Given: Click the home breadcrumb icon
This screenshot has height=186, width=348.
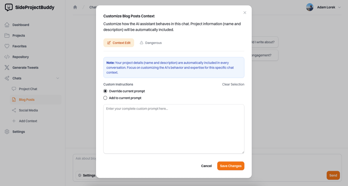Looking at the screenshot, I should tap(75, 7).
